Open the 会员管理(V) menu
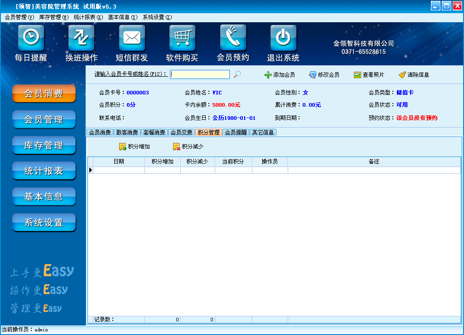The image size is (464, 335). point(19,17)
